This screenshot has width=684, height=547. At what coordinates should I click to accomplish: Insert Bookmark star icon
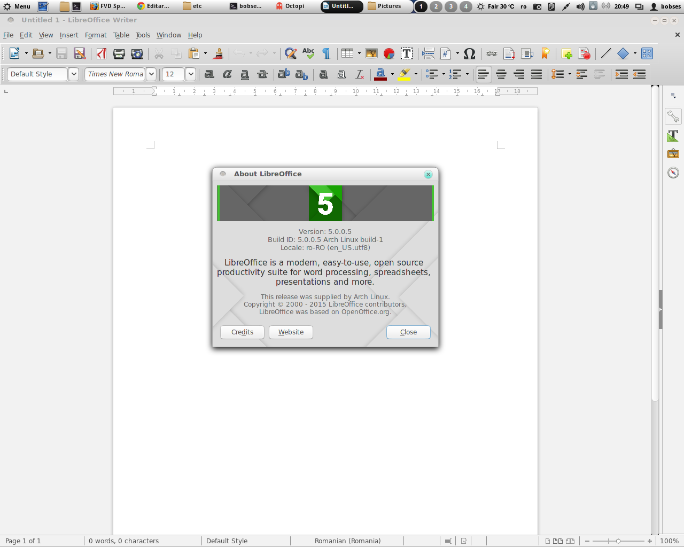545,53
